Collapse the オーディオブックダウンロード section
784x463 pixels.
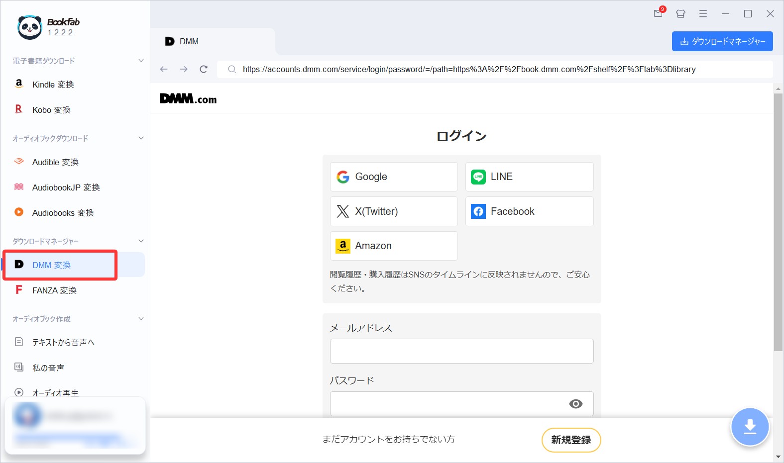click(141, 138)
